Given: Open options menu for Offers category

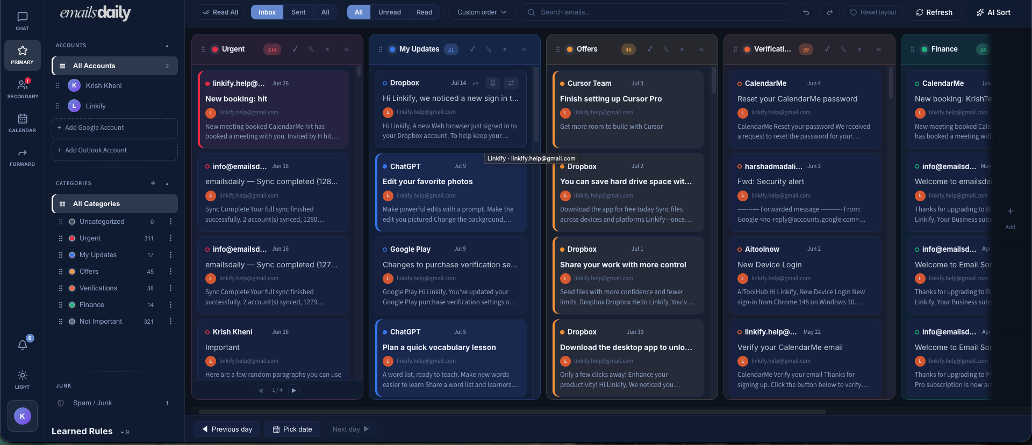Looking at the screenshot, I should (x=170, y=272).
